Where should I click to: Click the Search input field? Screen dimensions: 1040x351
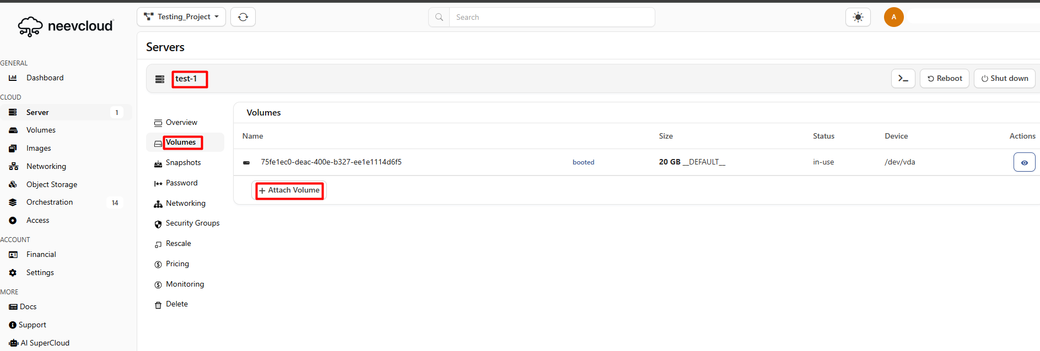click(551, 17)
